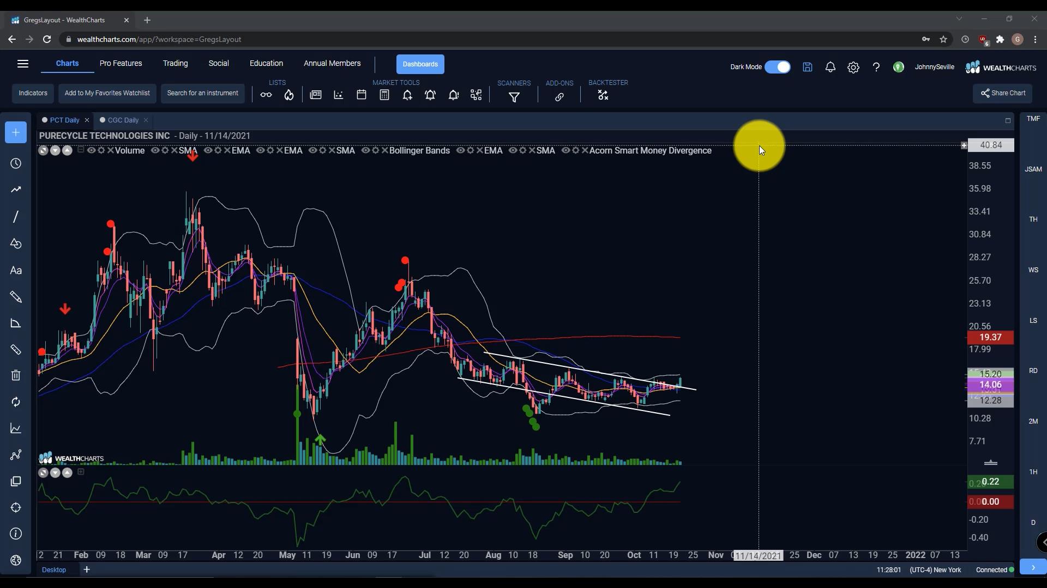The image size is (1047, 588).
Task: Click the auto-scale icon below price axis
Action: pyautogui.click(x=990, y=463)
